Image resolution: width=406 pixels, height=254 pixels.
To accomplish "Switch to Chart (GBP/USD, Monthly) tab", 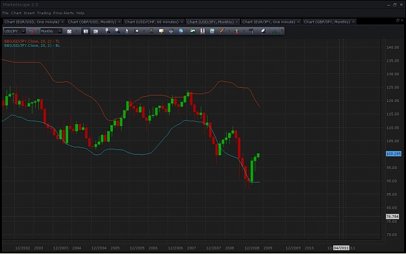I will coord(92,21).
